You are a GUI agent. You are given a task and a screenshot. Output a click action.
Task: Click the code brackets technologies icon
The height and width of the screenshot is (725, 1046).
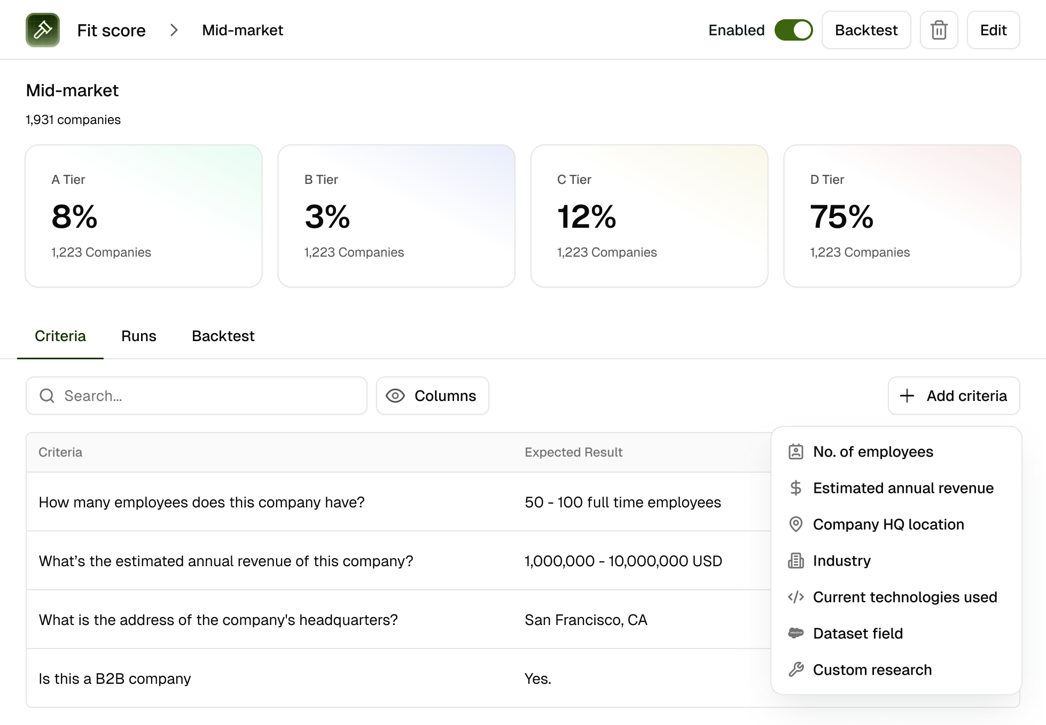(795, 597)
